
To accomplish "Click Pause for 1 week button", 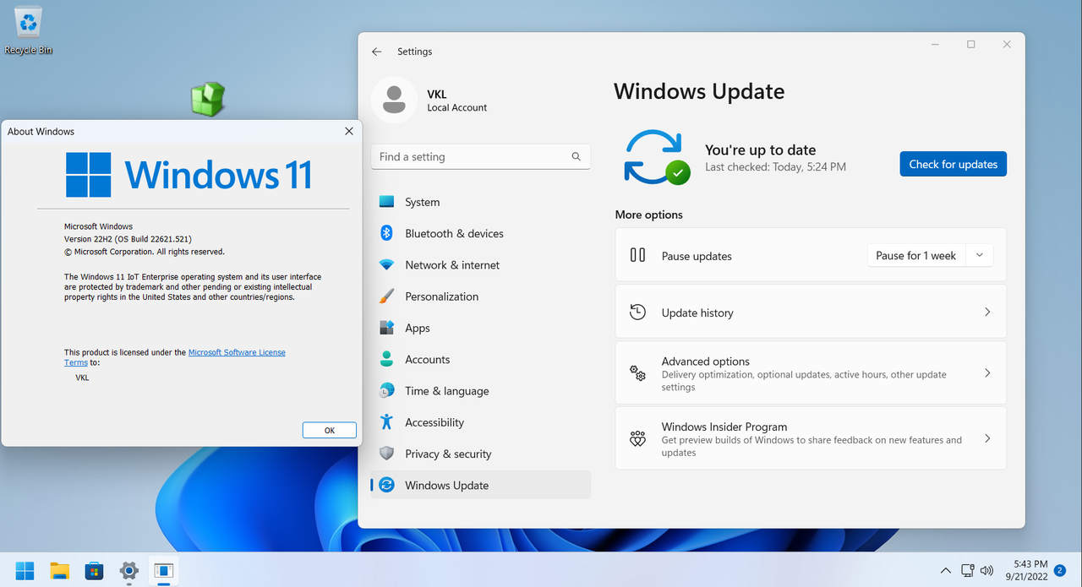I will 916,255.
